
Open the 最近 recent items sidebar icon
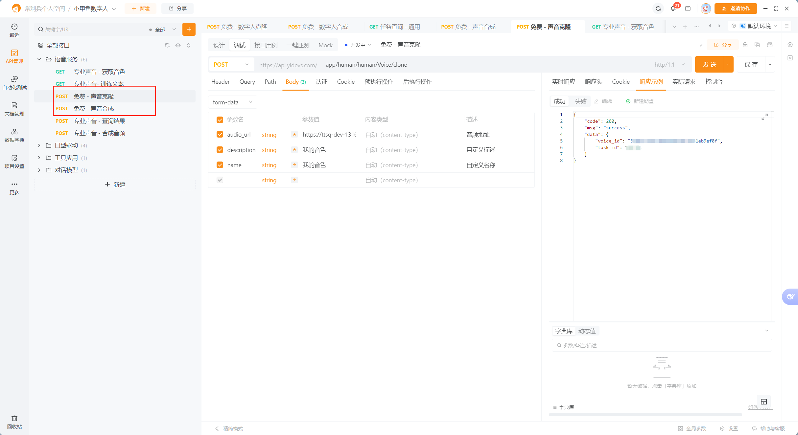click(x=14, y=30)
